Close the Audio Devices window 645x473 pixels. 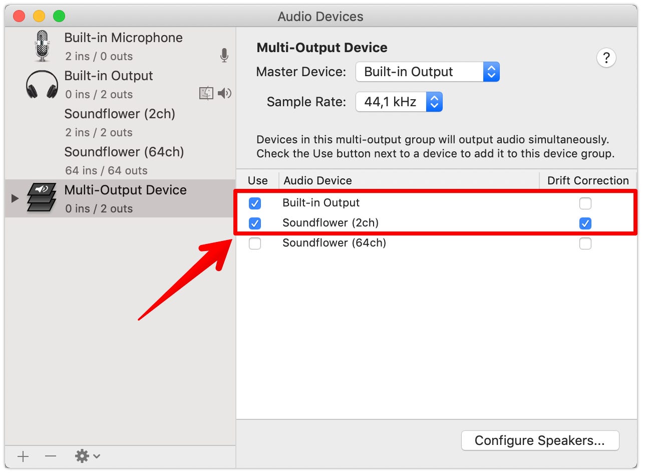pyautogui.click(x=19, y=16)
